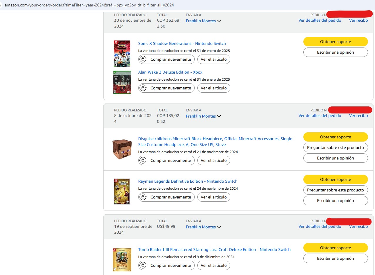Click the buy-again icon for Rayman Legends
375x275 pixels.
[143, 197]
